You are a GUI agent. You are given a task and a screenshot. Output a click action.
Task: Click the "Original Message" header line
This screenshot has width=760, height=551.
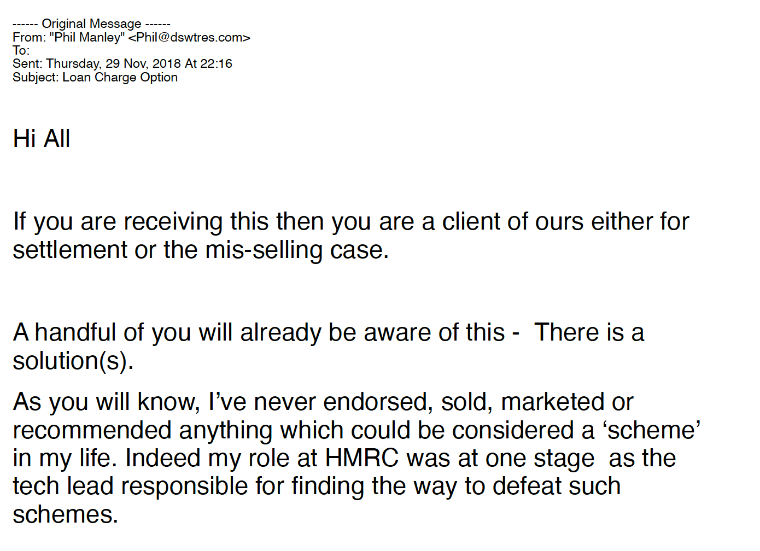pos(91,24)
